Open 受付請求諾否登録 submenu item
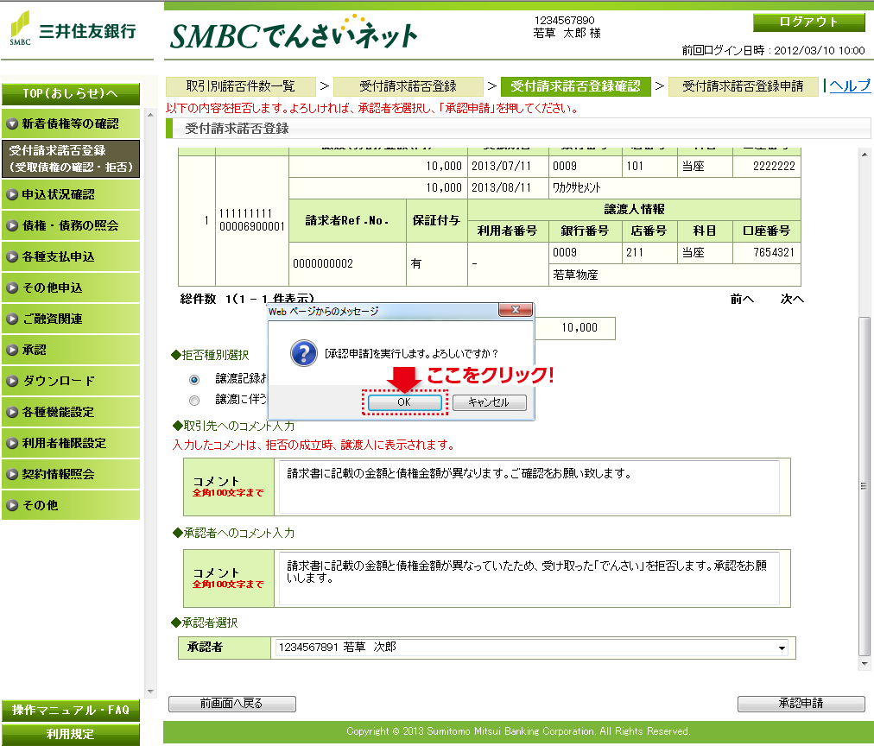Image resolution: width=874 pixels, height=746 pixels. coord(71,159)
